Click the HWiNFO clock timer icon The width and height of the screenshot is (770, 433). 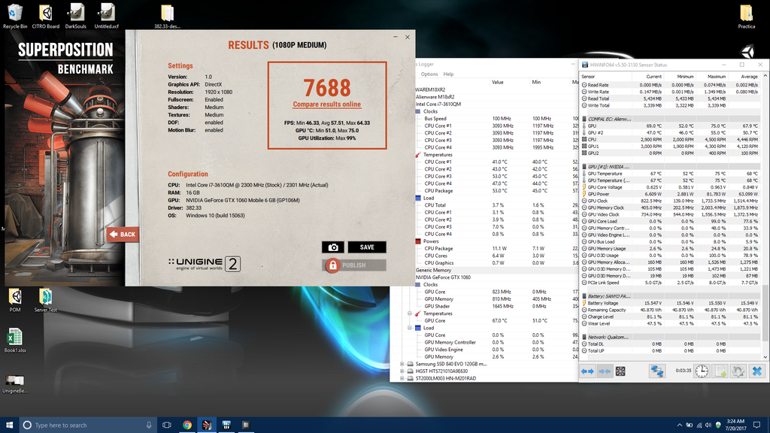(x=701, y=371)
